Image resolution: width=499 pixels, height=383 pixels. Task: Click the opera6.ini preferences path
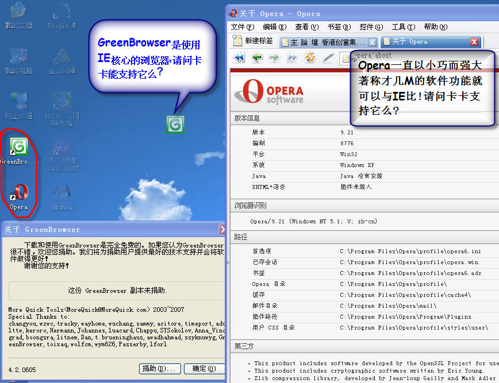point(410,252)
